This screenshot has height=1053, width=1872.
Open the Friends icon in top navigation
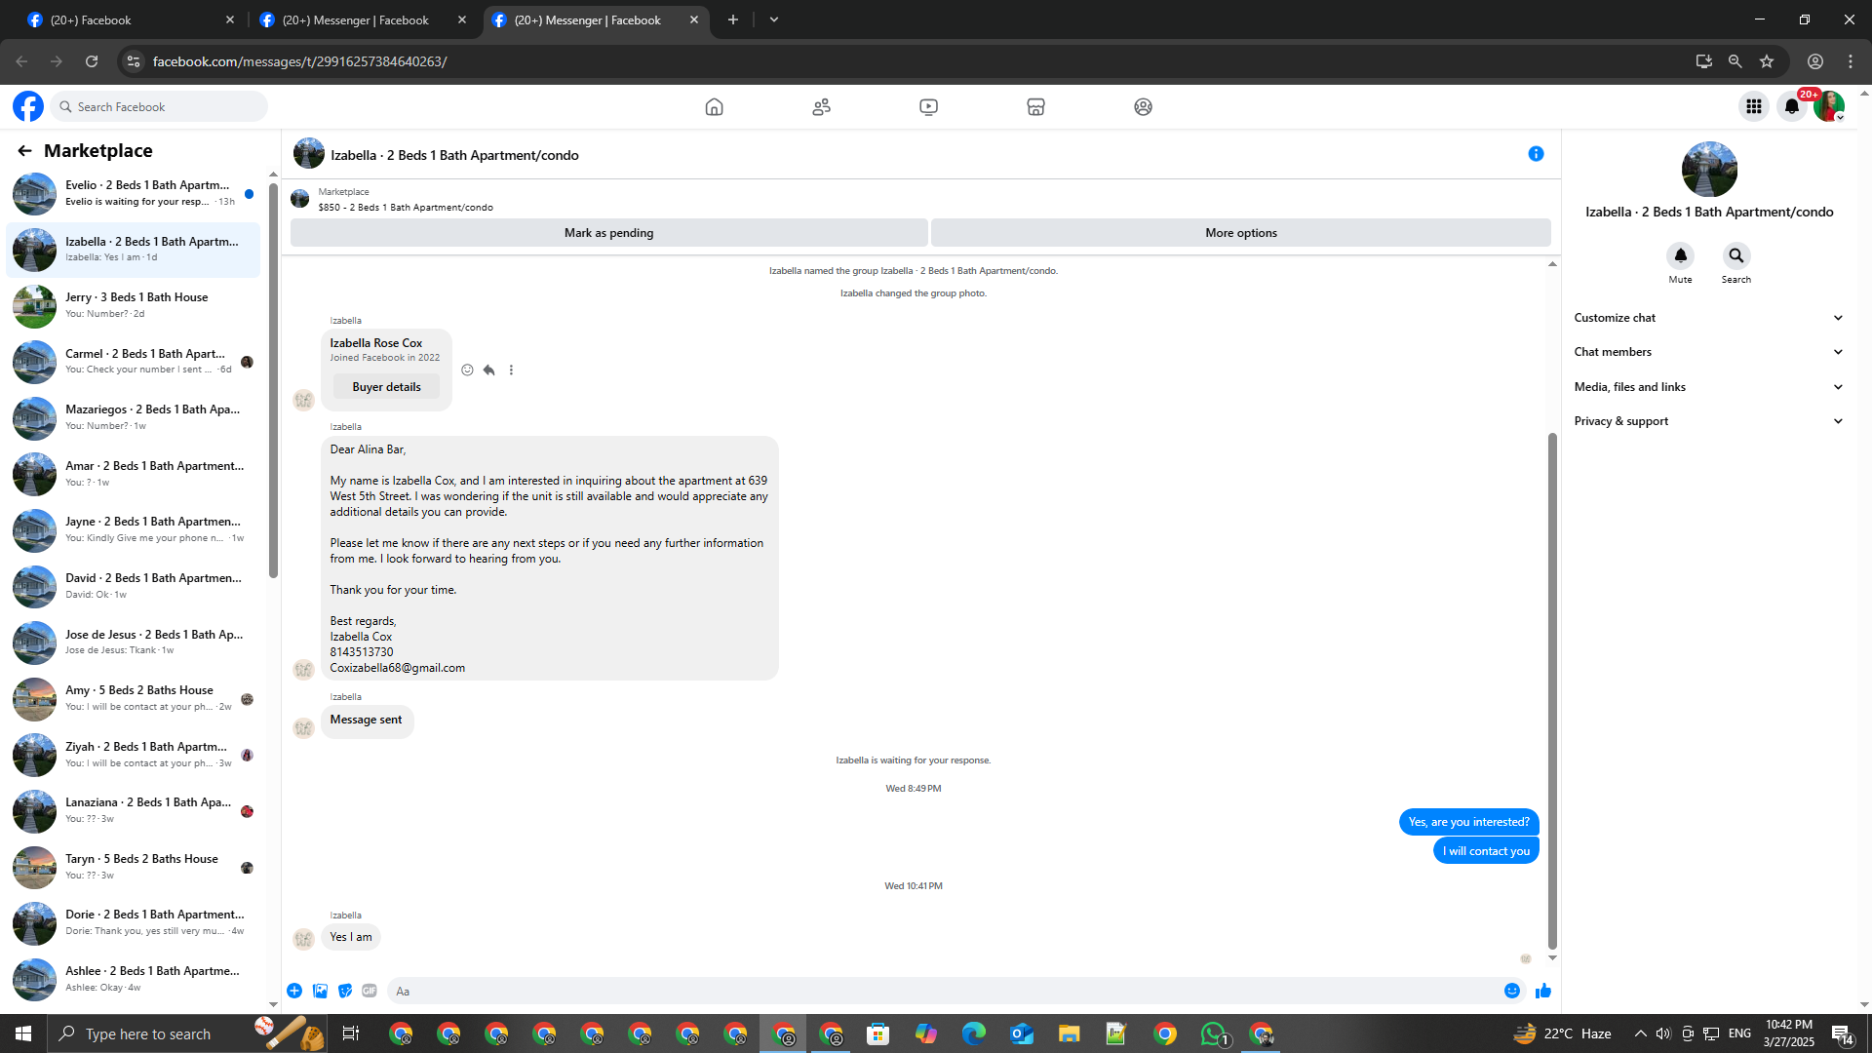pyautogui.click(x=821, y=107)
